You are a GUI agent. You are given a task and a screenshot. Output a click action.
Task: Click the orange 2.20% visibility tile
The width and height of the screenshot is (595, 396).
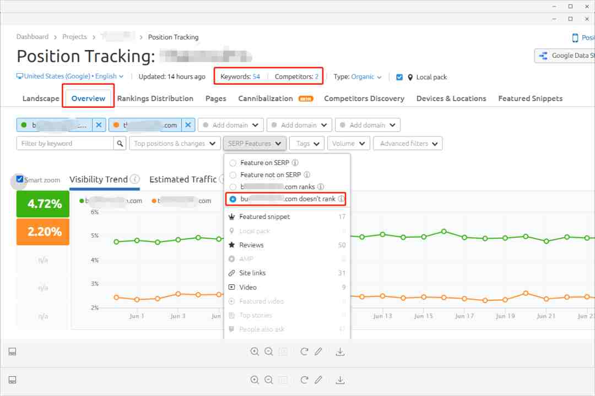pyautogui.click(x=43, y=232)
